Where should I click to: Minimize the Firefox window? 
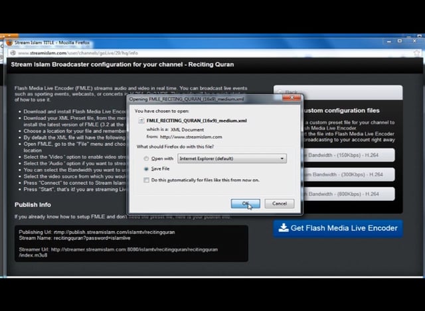coord(389,41)
